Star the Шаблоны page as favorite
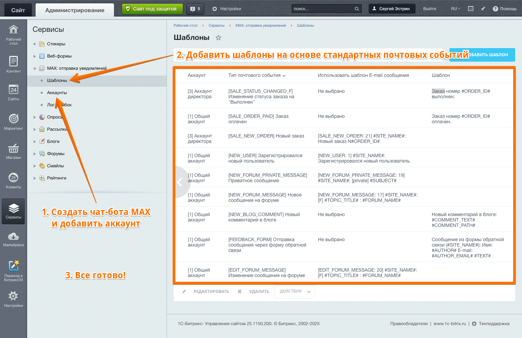522x338 pixels. 218,38
